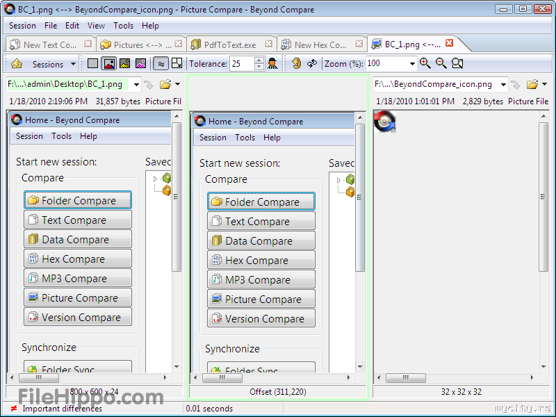Decrease tolerance with the down stepper arrow
Screen dimensions: 556x417
pyautogui.click(x=259, y=67)
